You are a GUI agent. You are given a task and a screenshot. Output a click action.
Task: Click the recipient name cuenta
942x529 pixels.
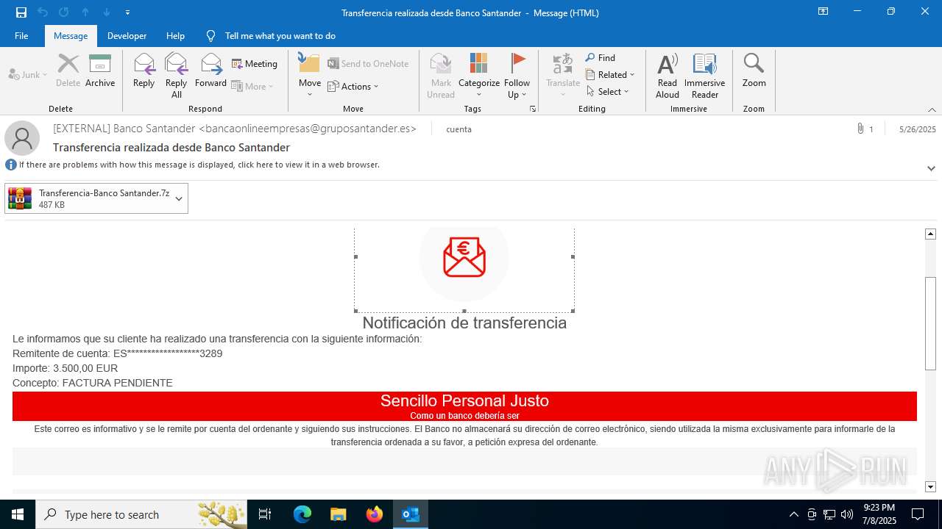[458, 129]
